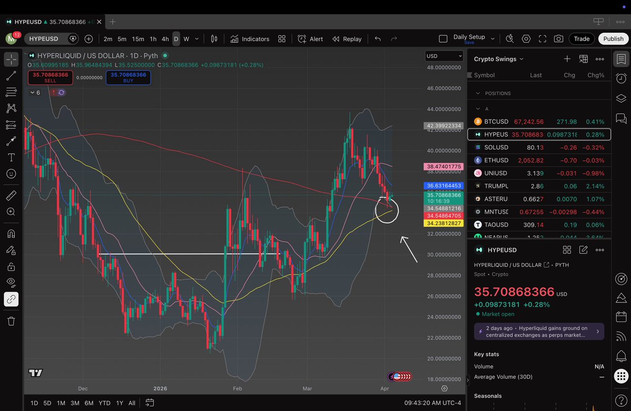Open the Alert creation dialog
The height and width of the screenshot is (411, 631).
311,39
